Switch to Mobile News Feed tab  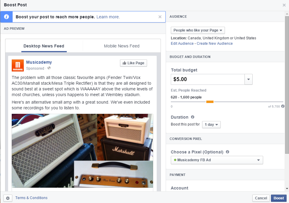(122, 46)
